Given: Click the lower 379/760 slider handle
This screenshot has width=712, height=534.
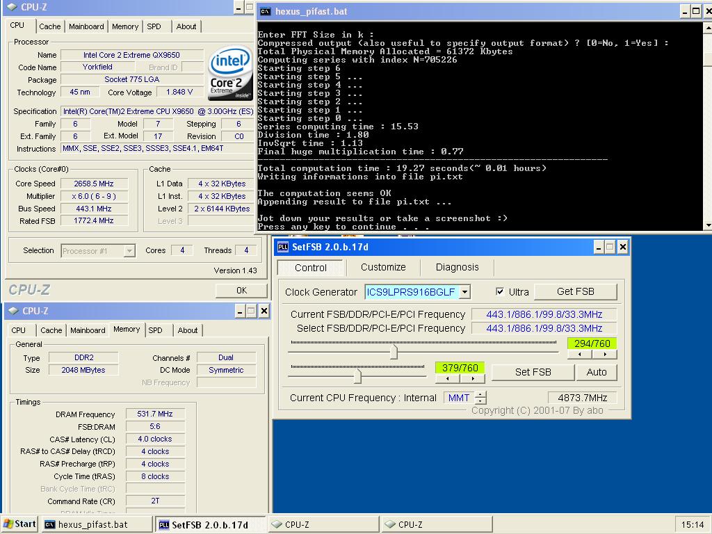Looking at the screenshot, I should point(358,376).
